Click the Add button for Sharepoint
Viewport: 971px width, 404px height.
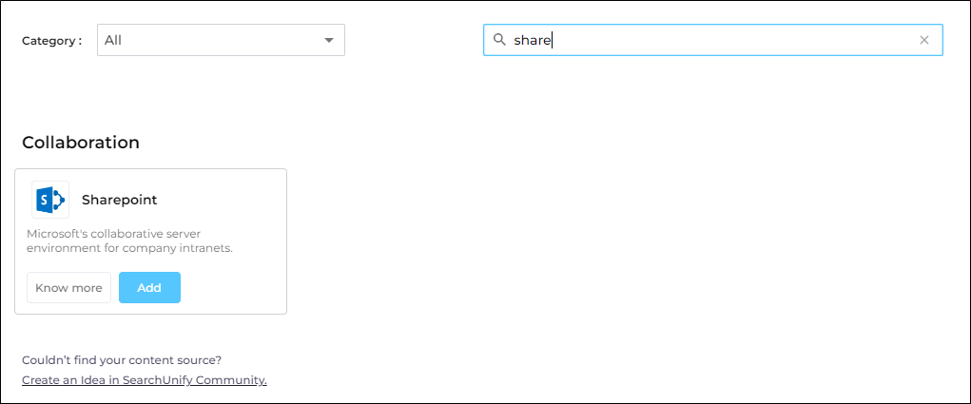point(149,288)
